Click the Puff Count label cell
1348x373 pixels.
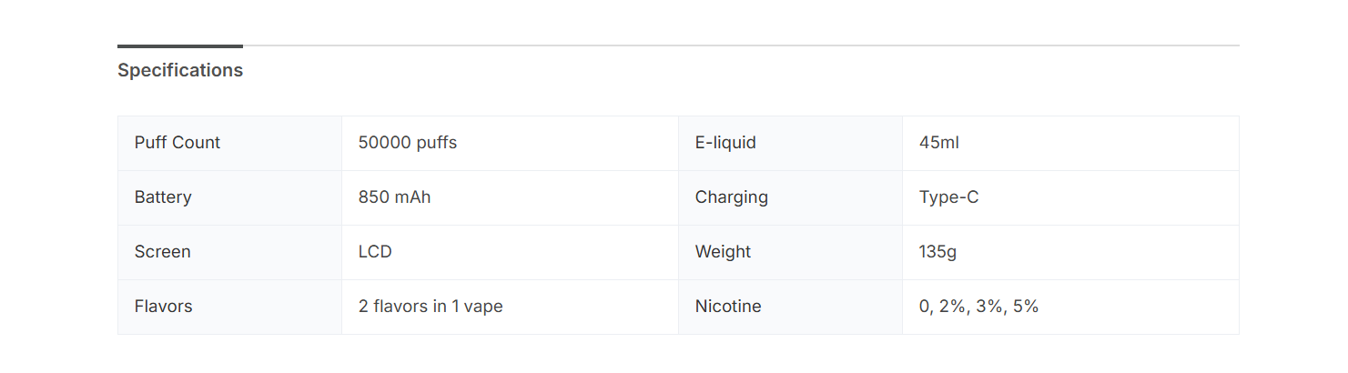pos(177,143)
